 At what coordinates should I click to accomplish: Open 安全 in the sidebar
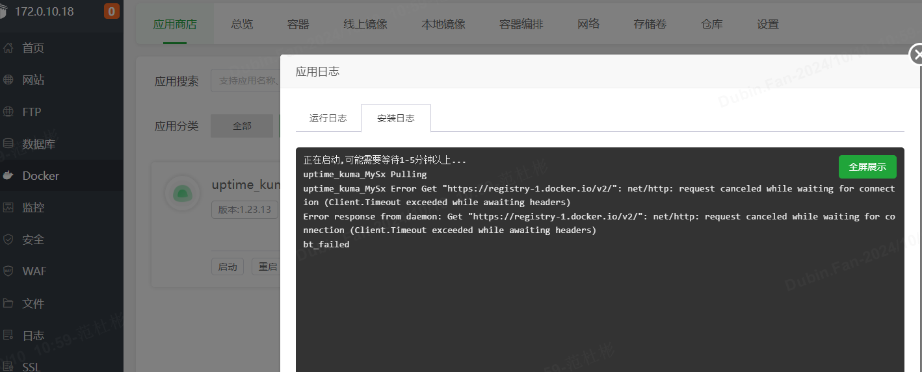(x=33, y=240)
